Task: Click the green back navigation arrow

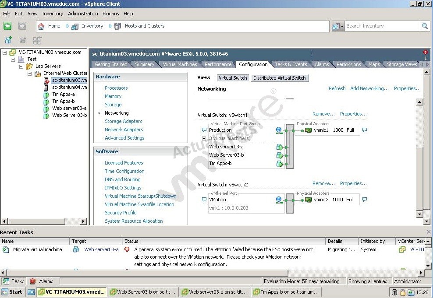Action: pos(7,26)
